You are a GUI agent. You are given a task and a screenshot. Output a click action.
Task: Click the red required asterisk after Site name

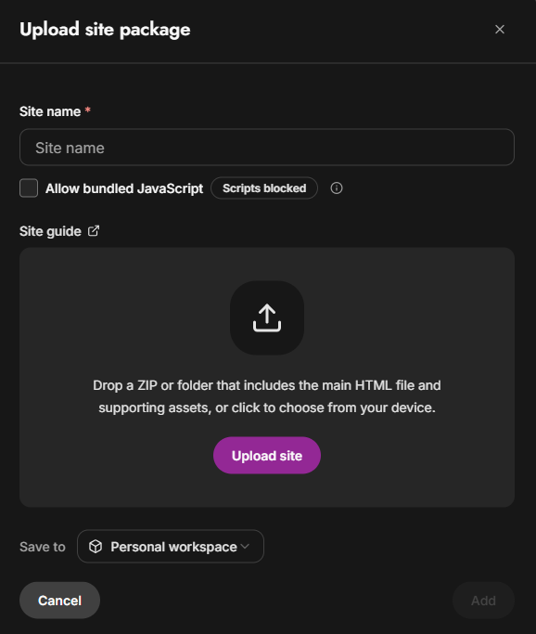click(x=88, y=110)
